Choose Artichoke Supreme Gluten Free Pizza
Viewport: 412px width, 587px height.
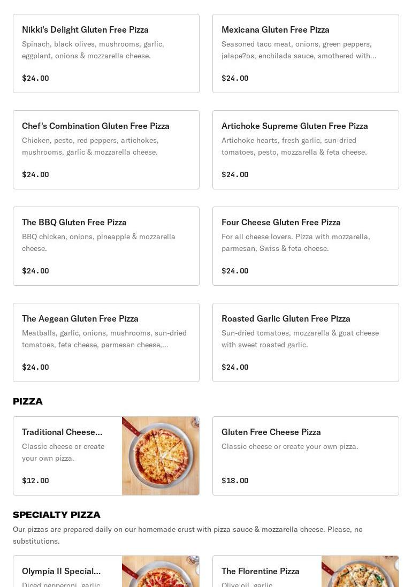(x=294, y=126)
